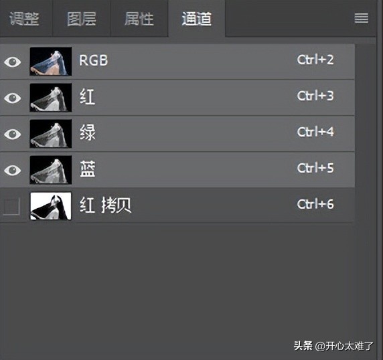383x360 pixels.
Task: Select the 通道 (Channels) tab
Action: point(197,19)
